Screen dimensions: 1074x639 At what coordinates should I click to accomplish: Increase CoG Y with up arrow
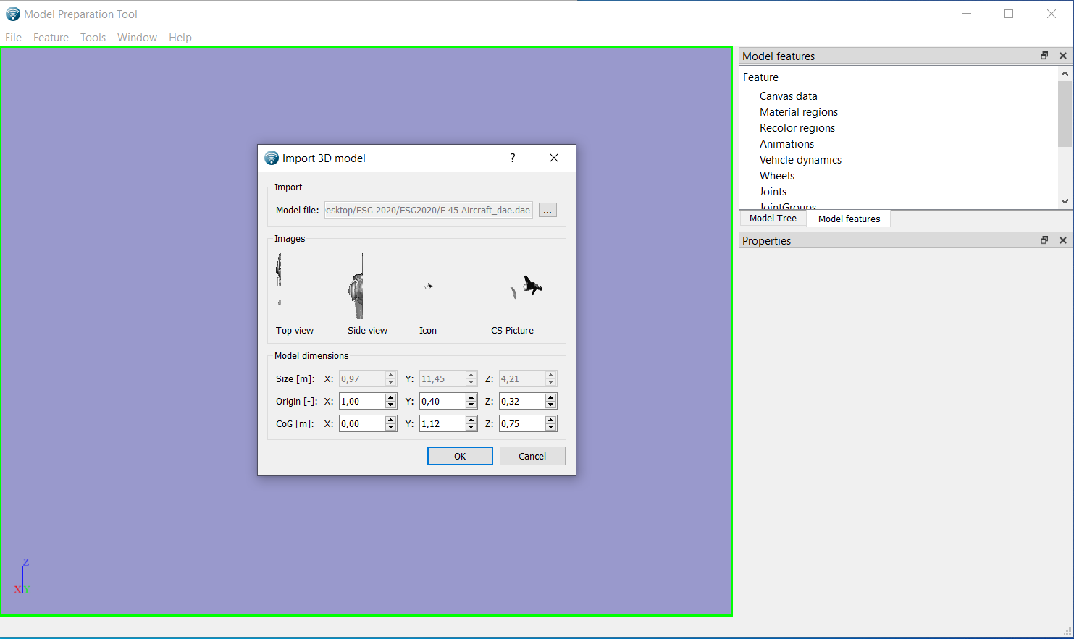(471, 420)
